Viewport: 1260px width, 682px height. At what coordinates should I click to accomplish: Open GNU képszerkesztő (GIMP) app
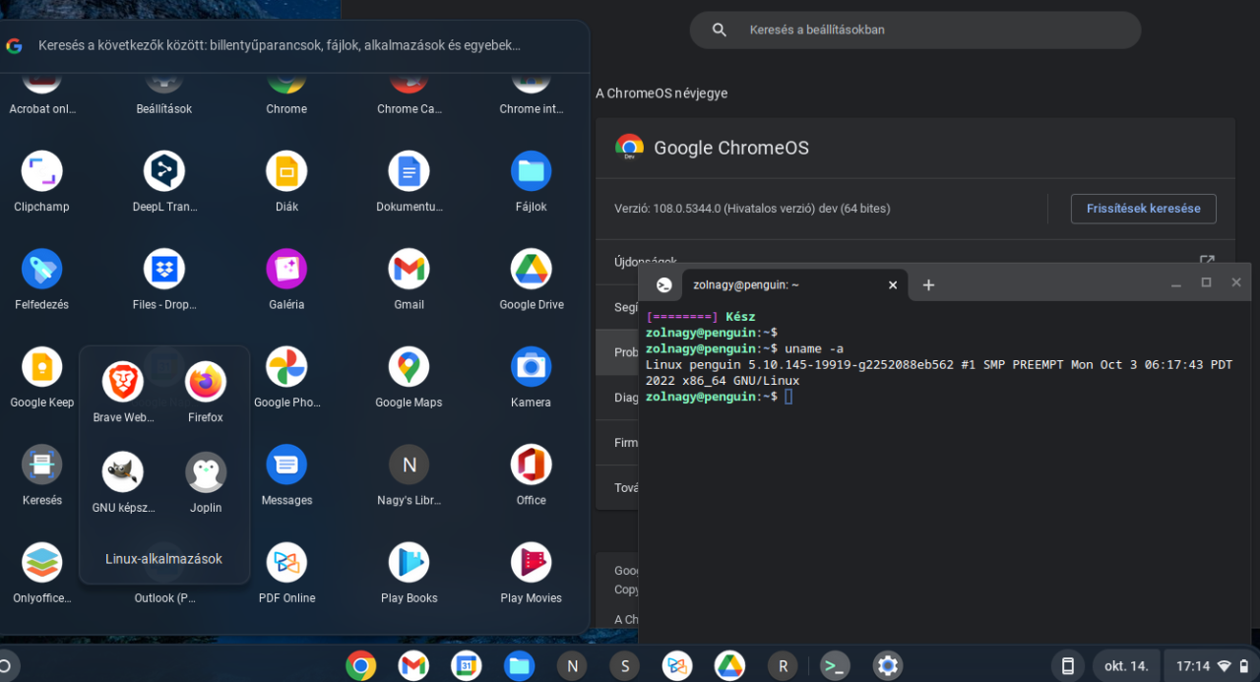(123, 472)
